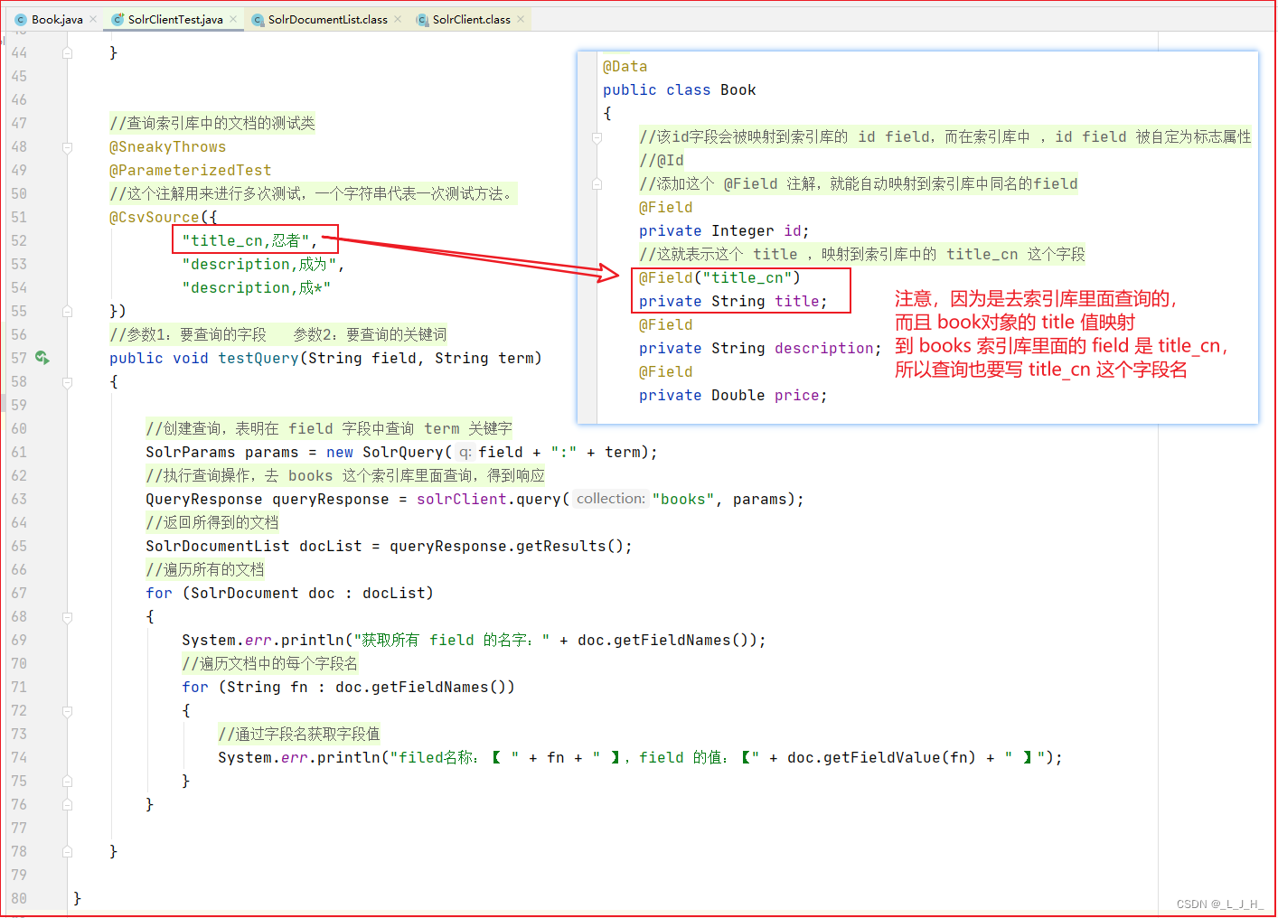Click the "description,成为" string

point(258,264)
